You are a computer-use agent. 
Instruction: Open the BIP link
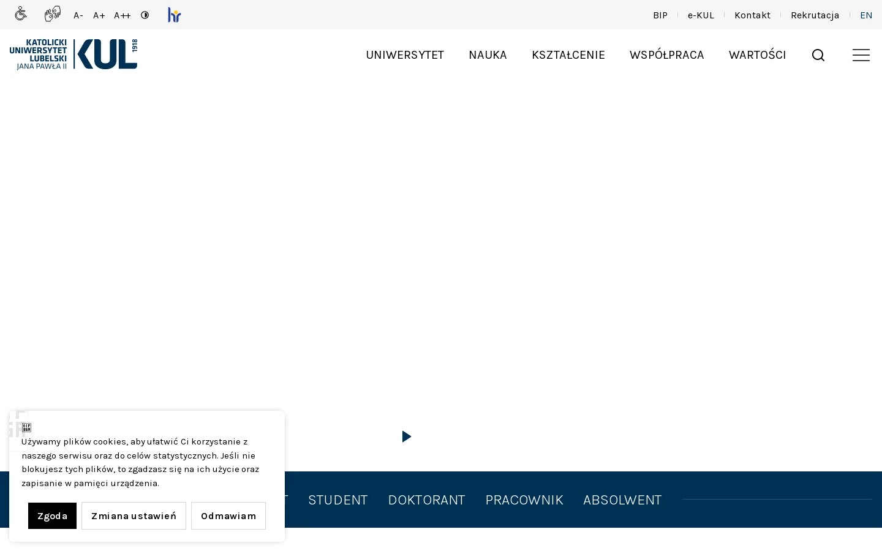click(660, 15)
